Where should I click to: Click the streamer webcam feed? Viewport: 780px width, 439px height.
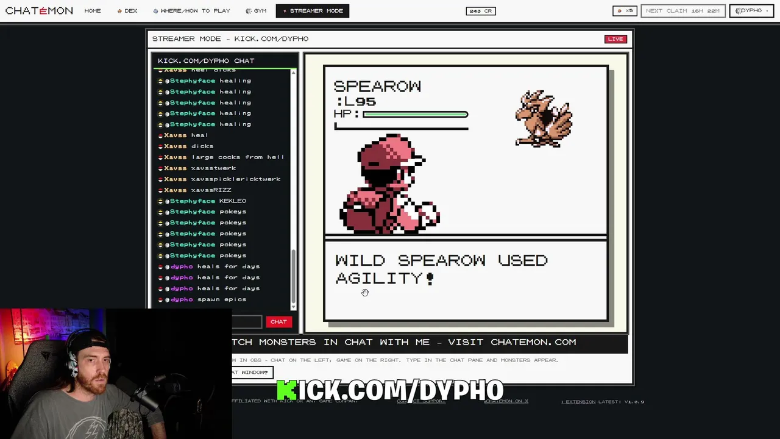[x=116, y=373]
